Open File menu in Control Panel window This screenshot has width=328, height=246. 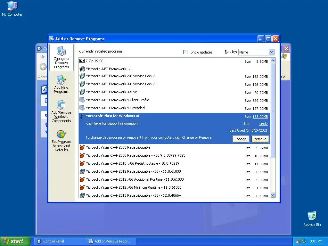coord(42,56)
